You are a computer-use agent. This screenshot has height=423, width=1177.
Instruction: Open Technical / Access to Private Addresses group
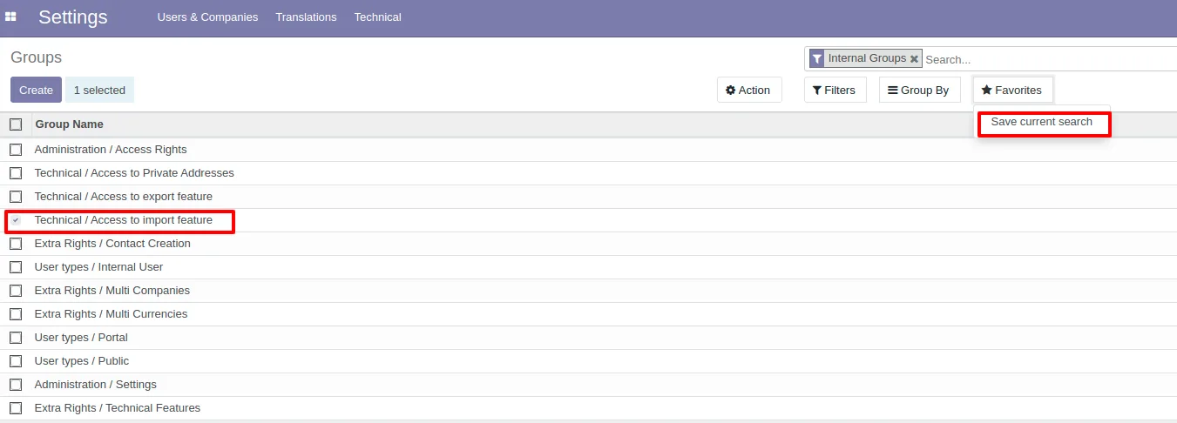[134, 173]
